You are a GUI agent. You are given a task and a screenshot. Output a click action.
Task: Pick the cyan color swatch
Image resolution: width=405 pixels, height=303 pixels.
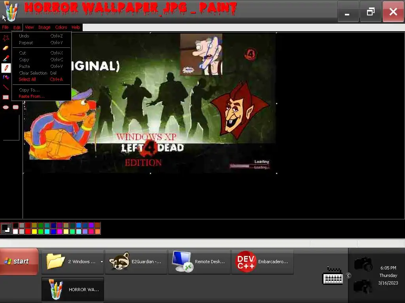click(x=47, y=231)
